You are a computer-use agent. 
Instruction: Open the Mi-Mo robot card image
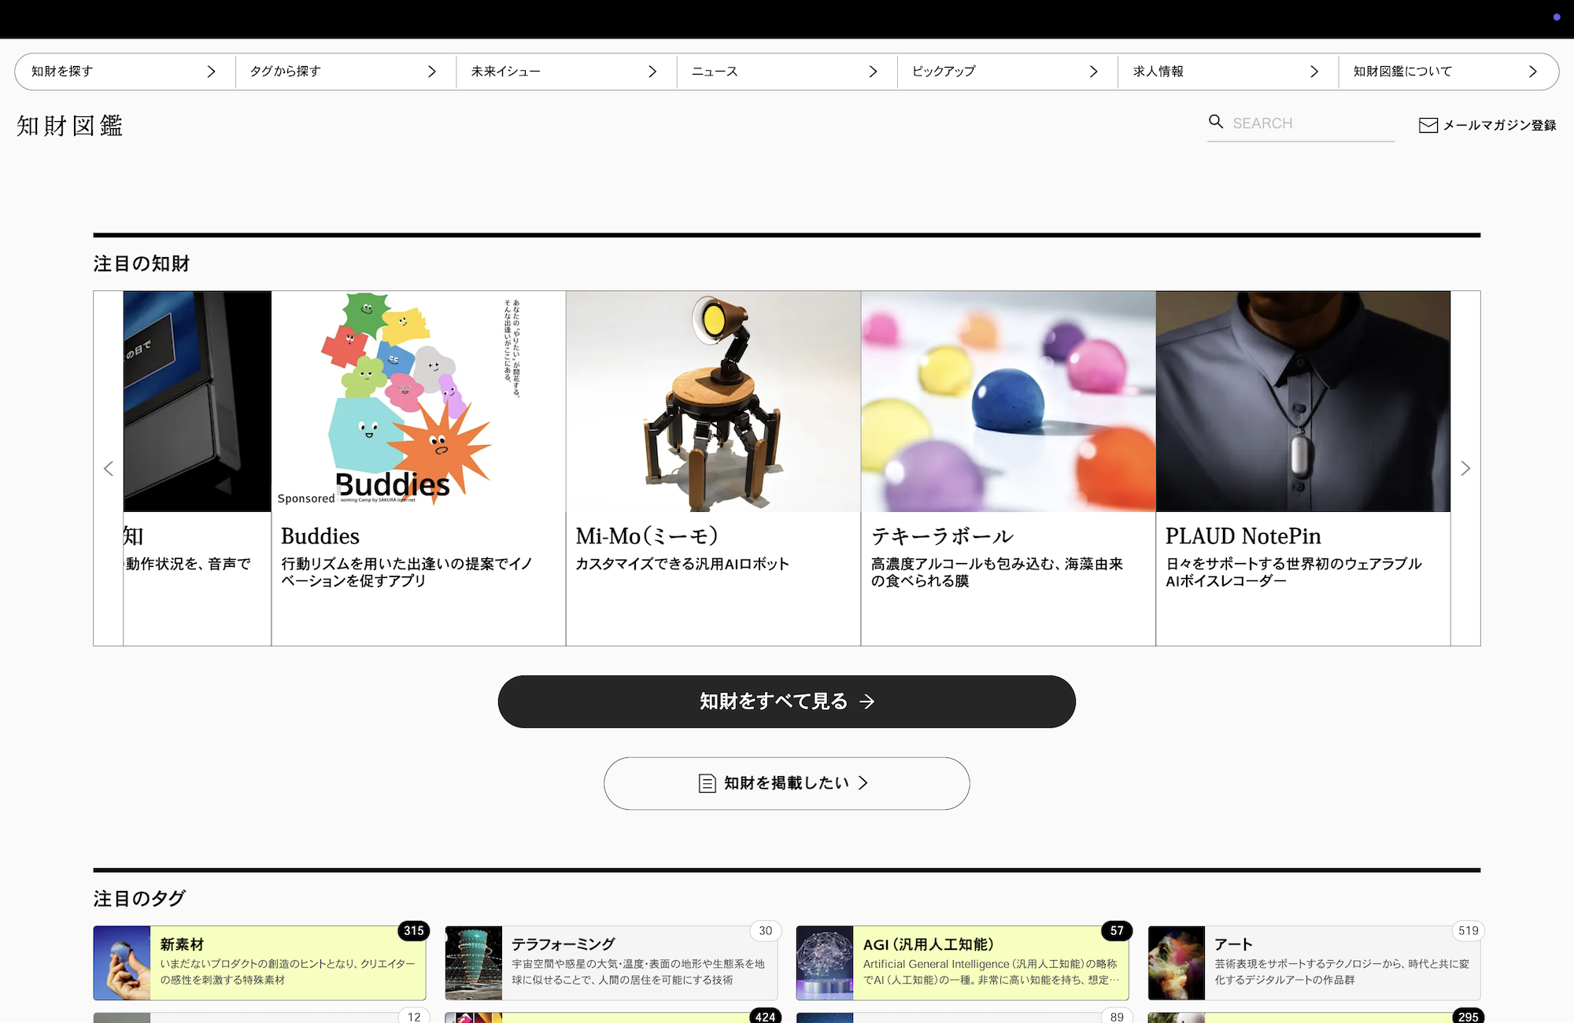pos(713,401)
